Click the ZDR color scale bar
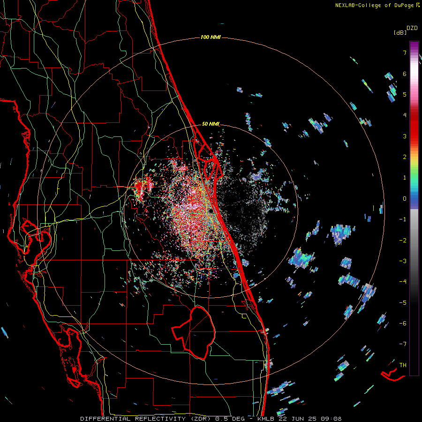The width and height of the screenshot is (422, 422). tap(414, 208)
